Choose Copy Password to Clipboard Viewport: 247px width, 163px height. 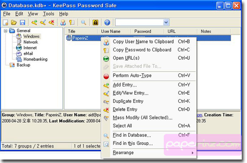tap(149, 50)
